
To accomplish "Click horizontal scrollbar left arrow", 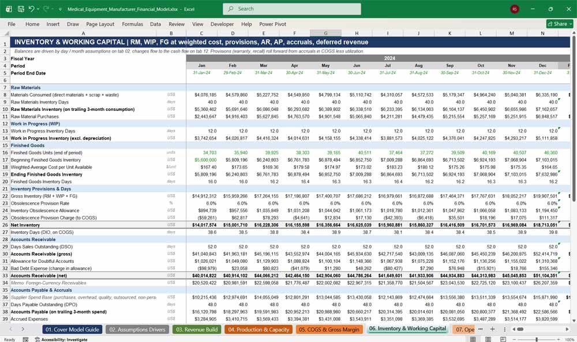I will 514,329.
